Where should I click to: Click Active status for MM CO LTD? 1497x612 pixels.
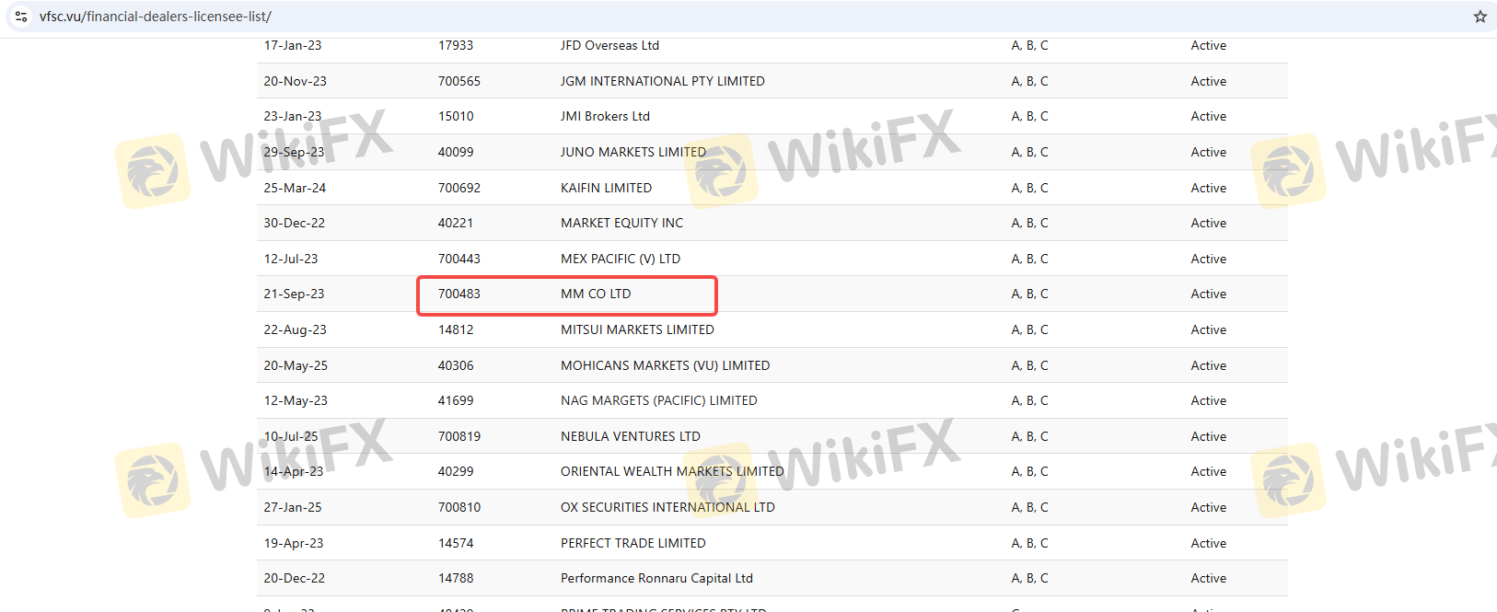(x=1208, y=294)
